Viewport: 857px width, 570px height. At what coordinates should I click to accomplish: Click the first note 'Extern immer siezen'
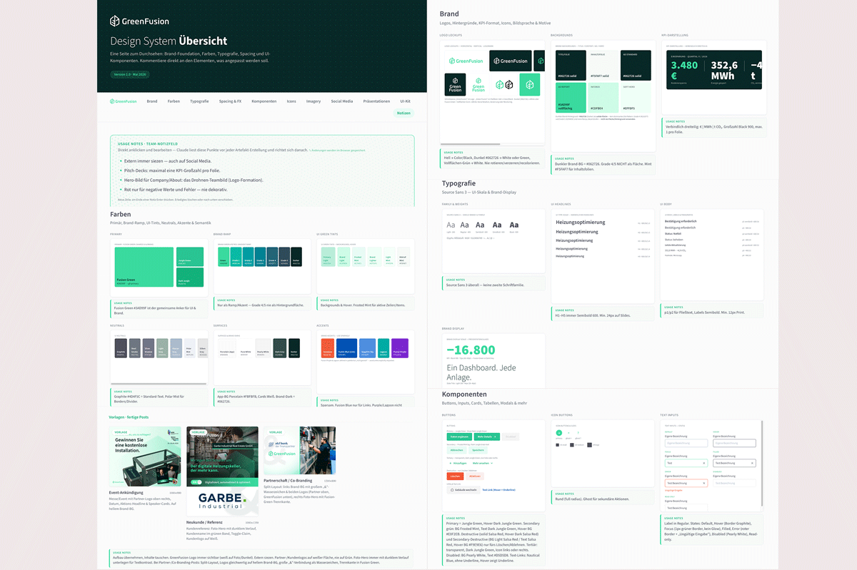pos(168,161)
